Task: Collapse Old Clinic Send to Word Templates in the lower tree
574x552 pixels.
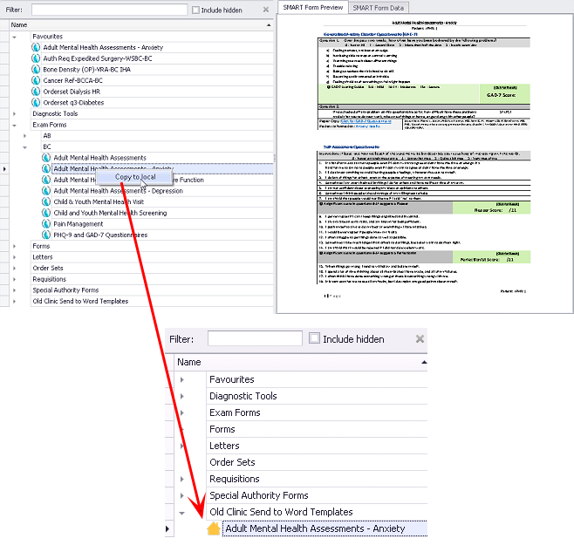Action: (x=182, y=513)
